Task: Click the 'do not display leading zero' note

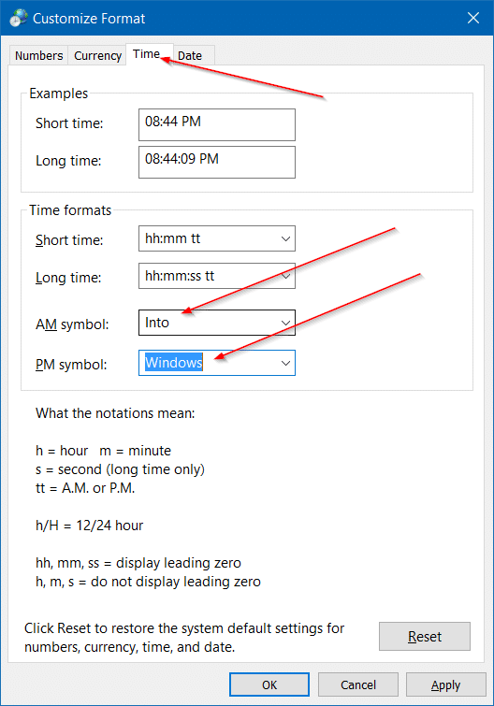Action: 176,582
